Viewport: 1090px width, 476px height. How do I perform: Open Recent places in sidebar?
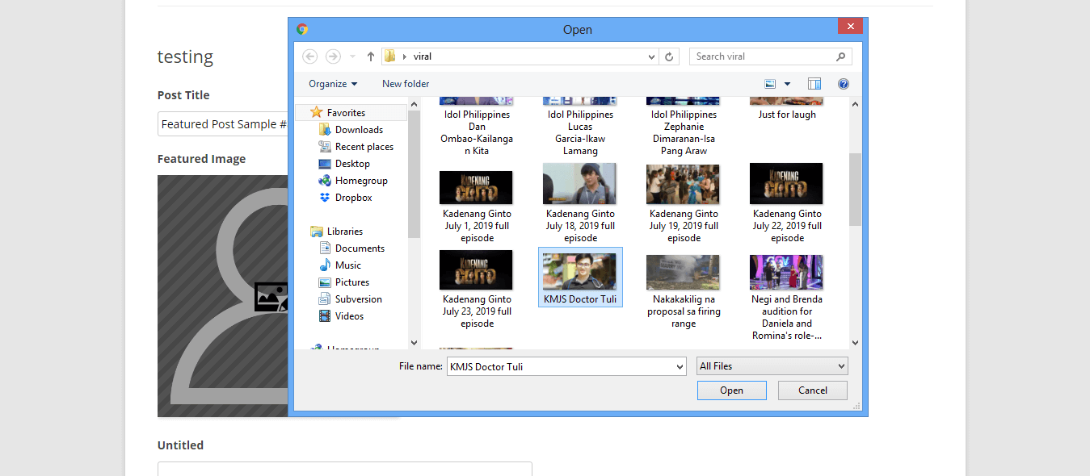364,147
